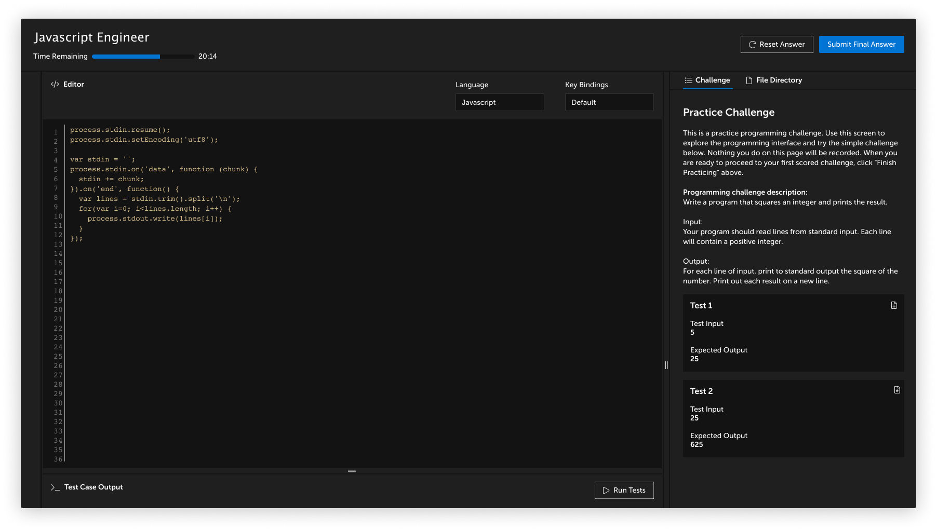Click the Test Case Output terminal icon
937x531 pixels.
click(55, 487)
